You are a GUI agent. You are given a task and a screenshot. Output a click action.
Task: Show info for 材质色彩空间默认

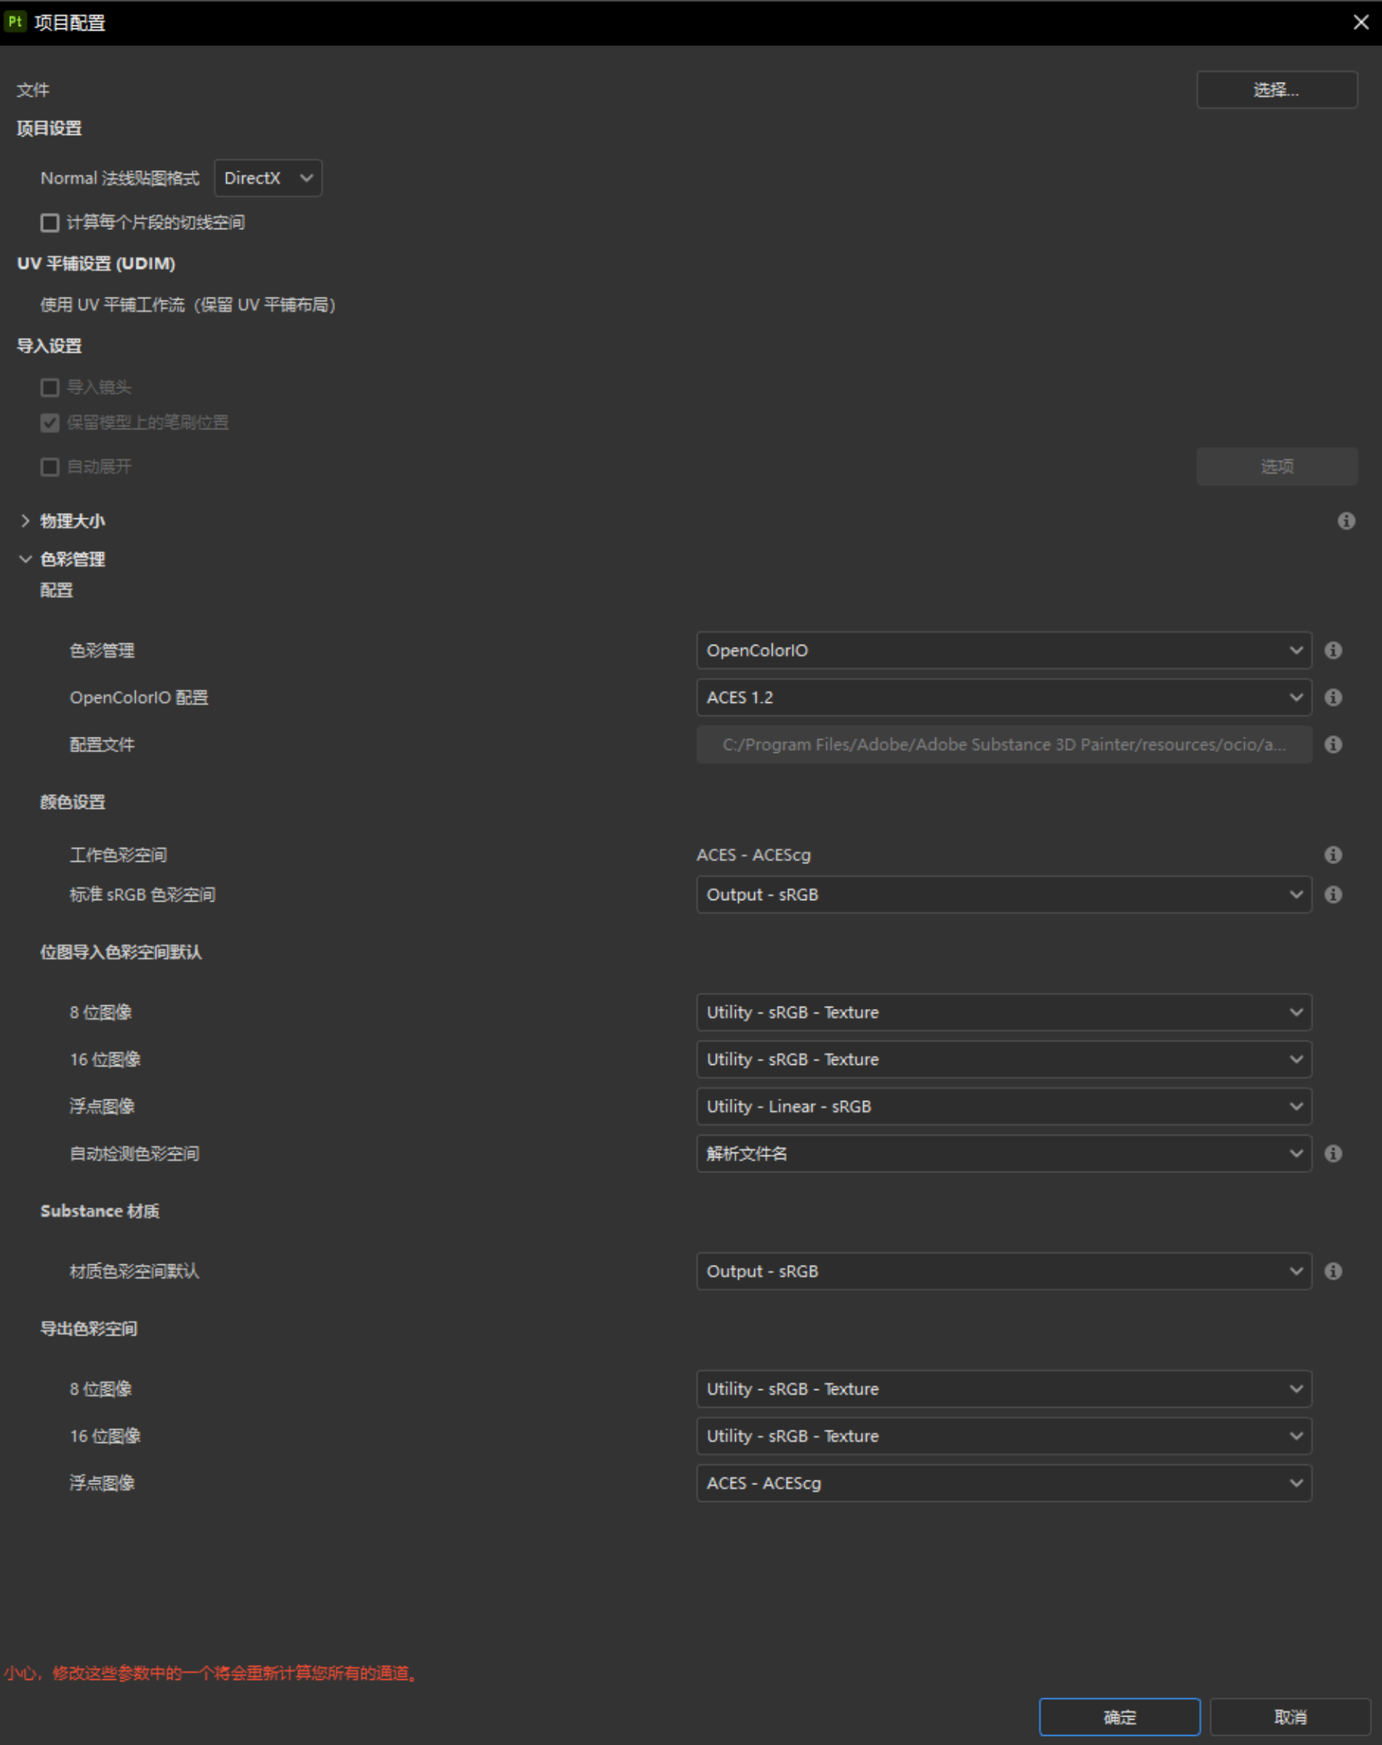tap(1333, 1270)
